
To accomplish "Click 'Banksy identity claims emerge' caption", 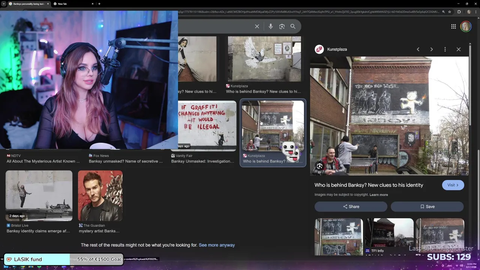I will 38,231.
